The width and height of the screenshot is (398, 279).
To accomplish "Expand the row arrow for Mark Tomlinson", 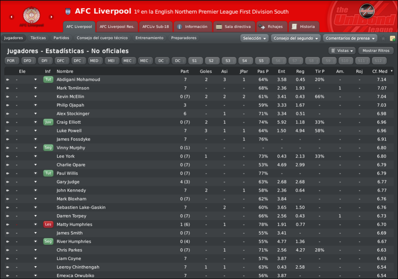I will pos(35,88).
